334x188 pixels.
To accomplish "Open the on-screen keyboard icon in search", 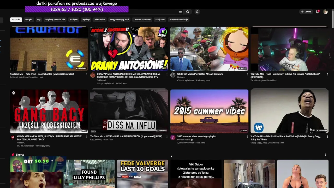I will pos(180,12).
